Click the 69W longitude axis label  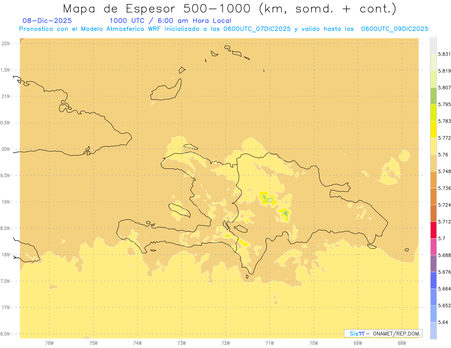pyautogui.click(x=358, y=343)
